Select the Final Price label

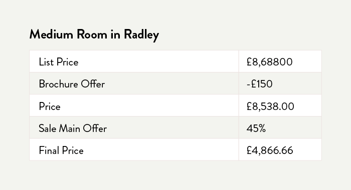61,150
